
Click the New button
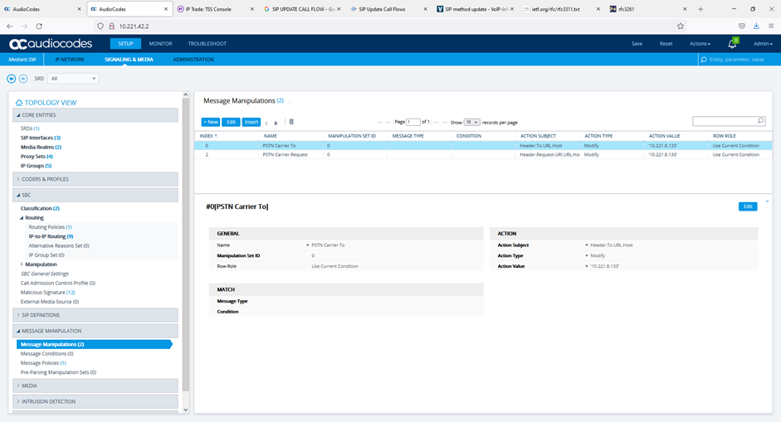pos(211,122)
